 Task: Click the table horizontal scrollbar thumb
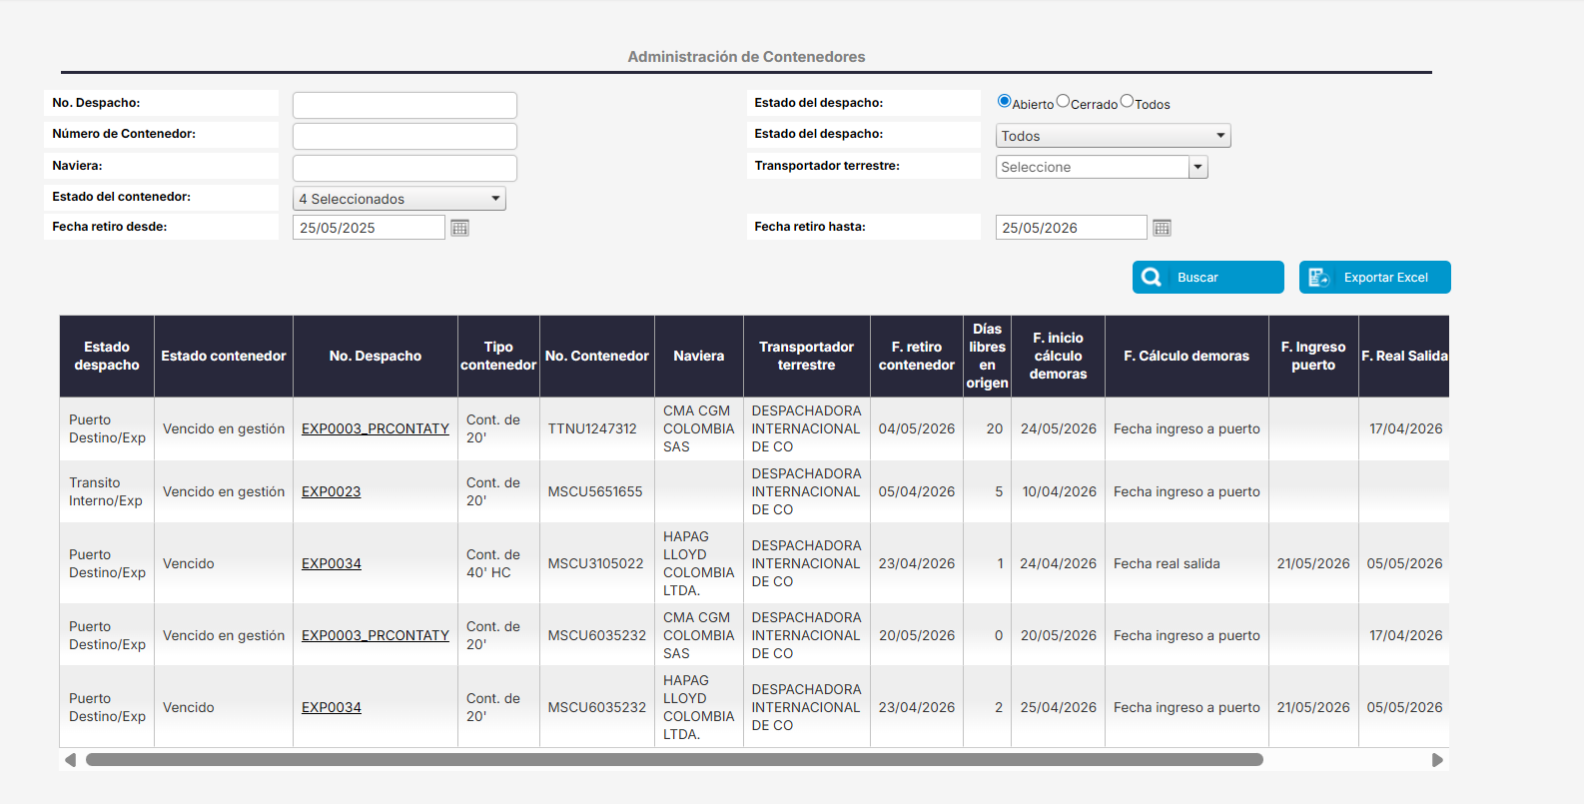(674, 760)
